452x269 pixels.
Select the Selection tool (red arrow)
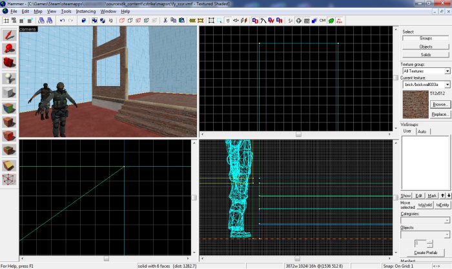(9, 35)
